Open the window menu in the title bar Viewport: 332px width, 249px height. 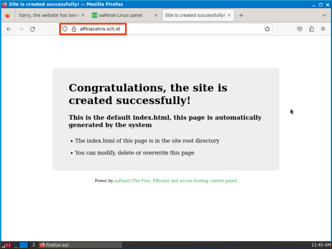pyautogui.click(x=5, y=5)
